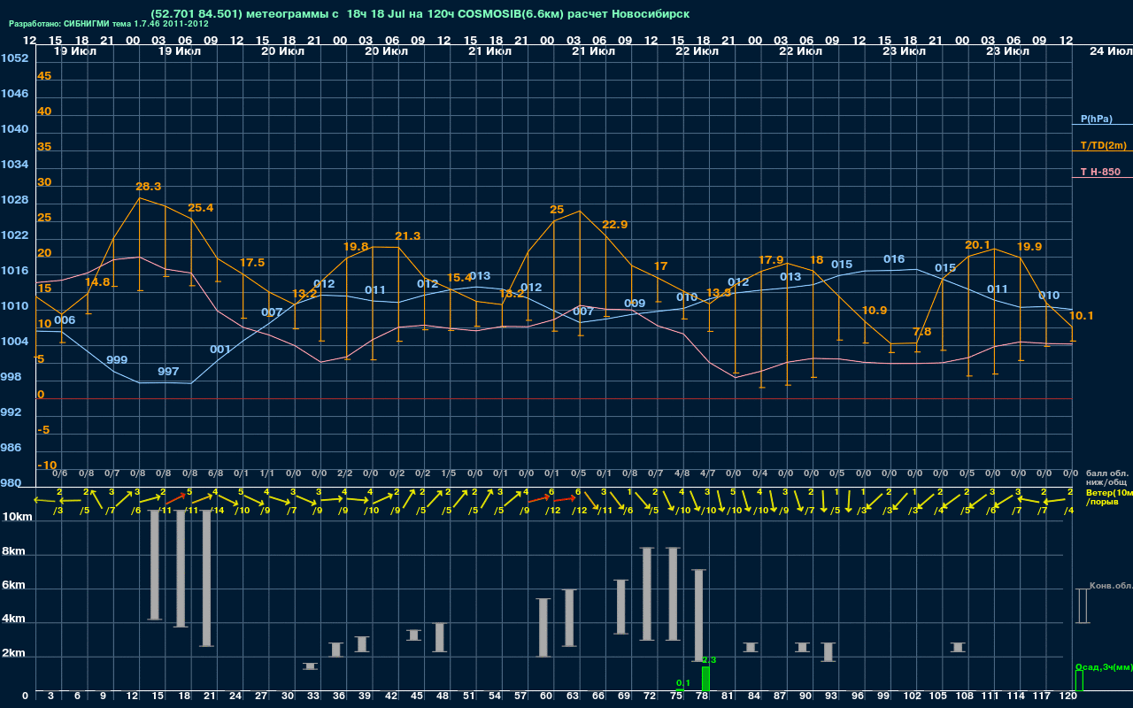The height and width of the screenshot is (708, 1133).
Task: Click the 17.9 temperature label
Action: [x=771, y=260]
